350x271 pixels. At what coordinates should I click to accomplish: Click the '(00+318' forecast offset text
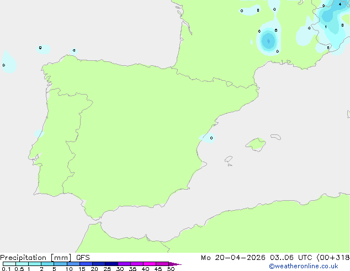[x=333, y=258]
